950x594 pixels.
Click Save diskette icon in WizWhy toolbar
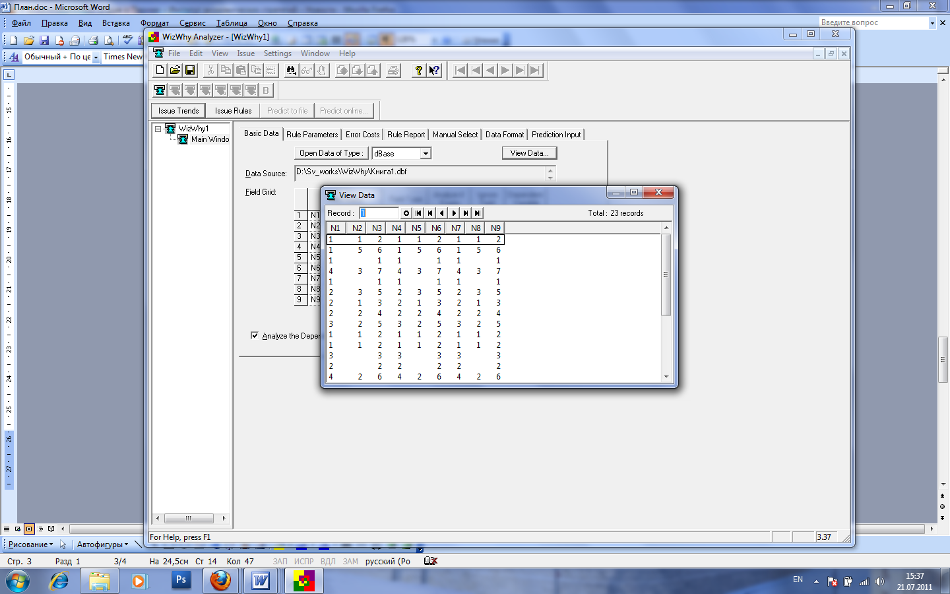[190, 70]
